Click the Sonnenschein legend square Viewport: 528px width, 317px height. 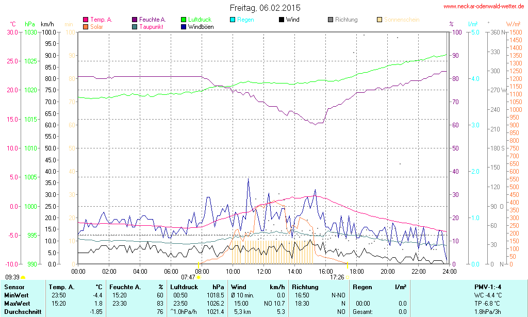pyautogui.click(x=379, y=20)
